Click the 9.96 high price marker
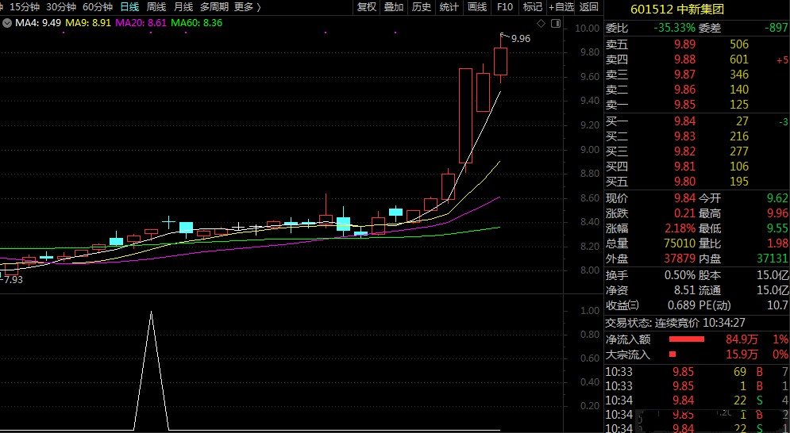Screen dimensions: 790x433 pos(520,38)
